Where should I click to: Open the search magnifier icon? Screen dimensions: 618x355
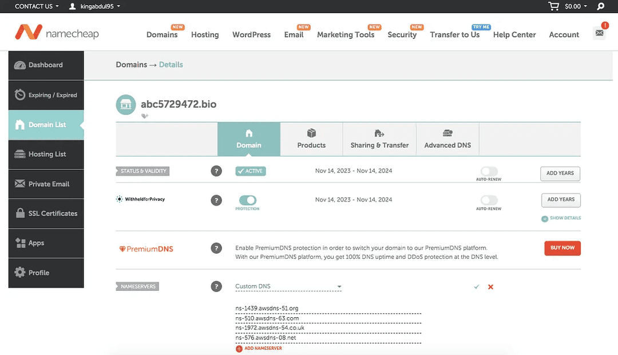coord(600,6)
